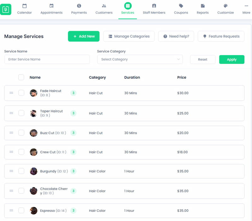The image size is (252, 221).
Task: Click drag handle on Burgundy row
Action: (x=11, y=171)
